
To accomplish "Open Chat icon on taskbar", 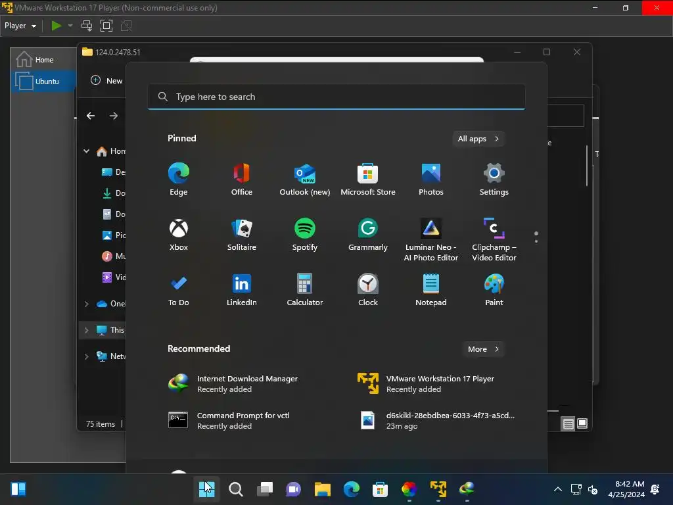I will tap(294, 489).
